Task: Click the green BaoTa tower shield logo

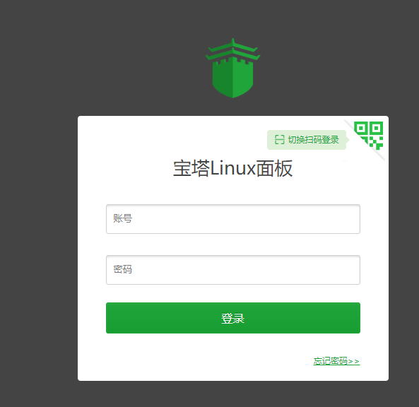Action: [232, 68]
